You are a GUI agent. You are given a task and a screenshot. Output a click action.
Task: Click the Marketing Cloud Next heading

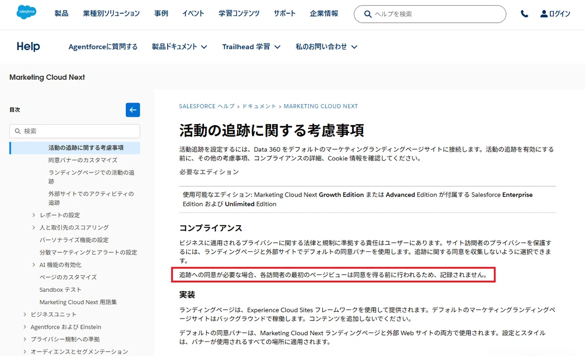[x=47, y=77]
